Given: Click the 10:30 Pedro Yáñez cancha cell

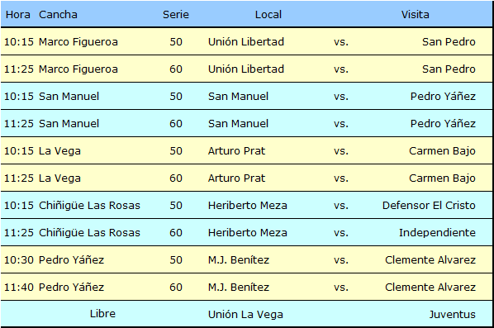Looking at the screenshot, I should (x=71, y=260).
